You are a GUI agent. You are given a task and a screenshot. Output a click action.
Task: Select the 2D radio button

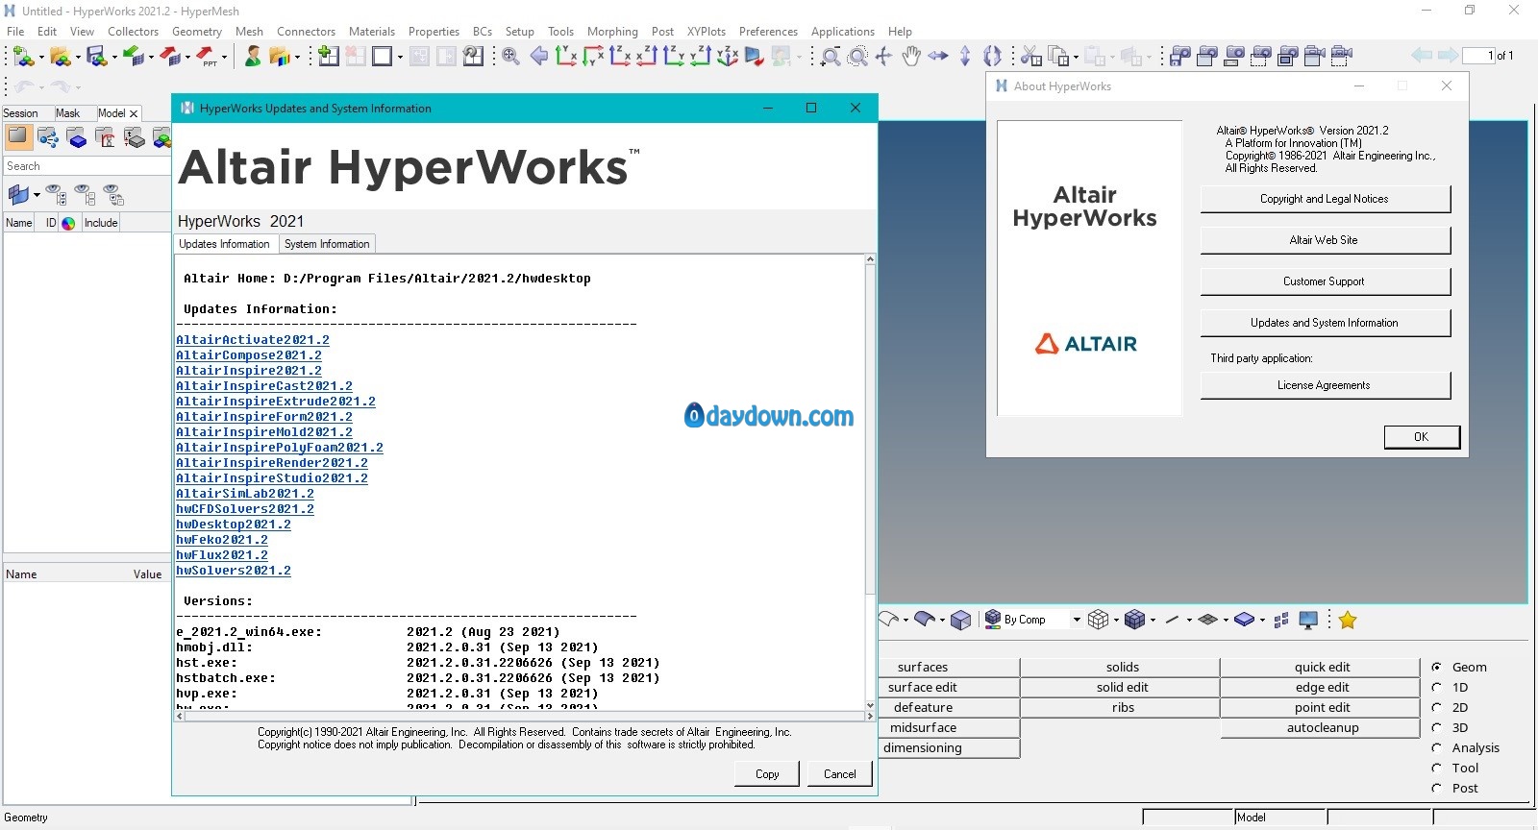(1436, 707)
